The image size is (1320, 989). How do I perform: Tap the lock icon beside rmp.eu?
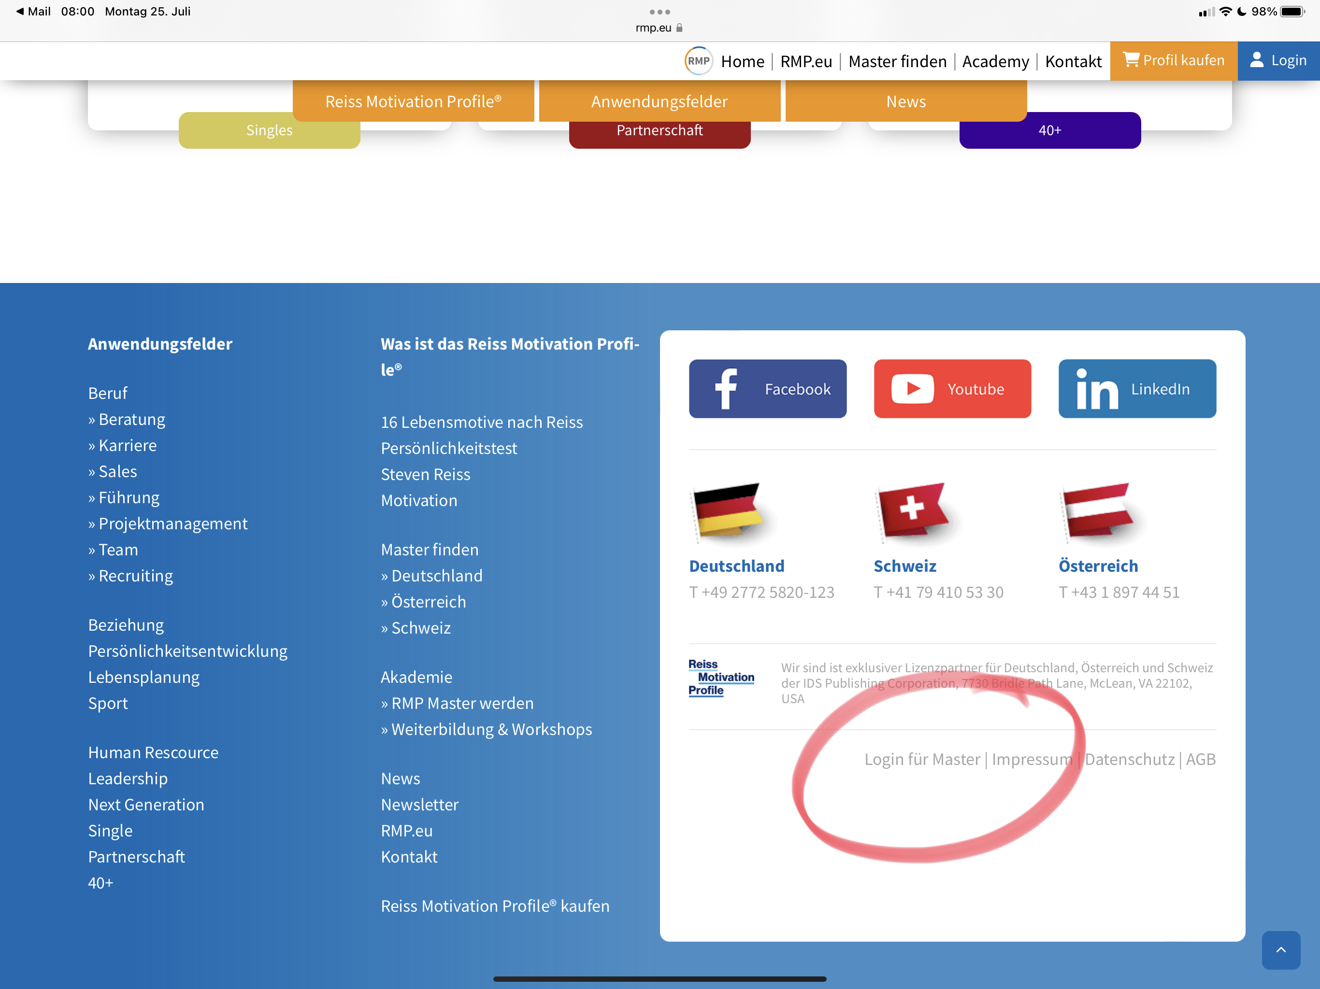point(679,28)
